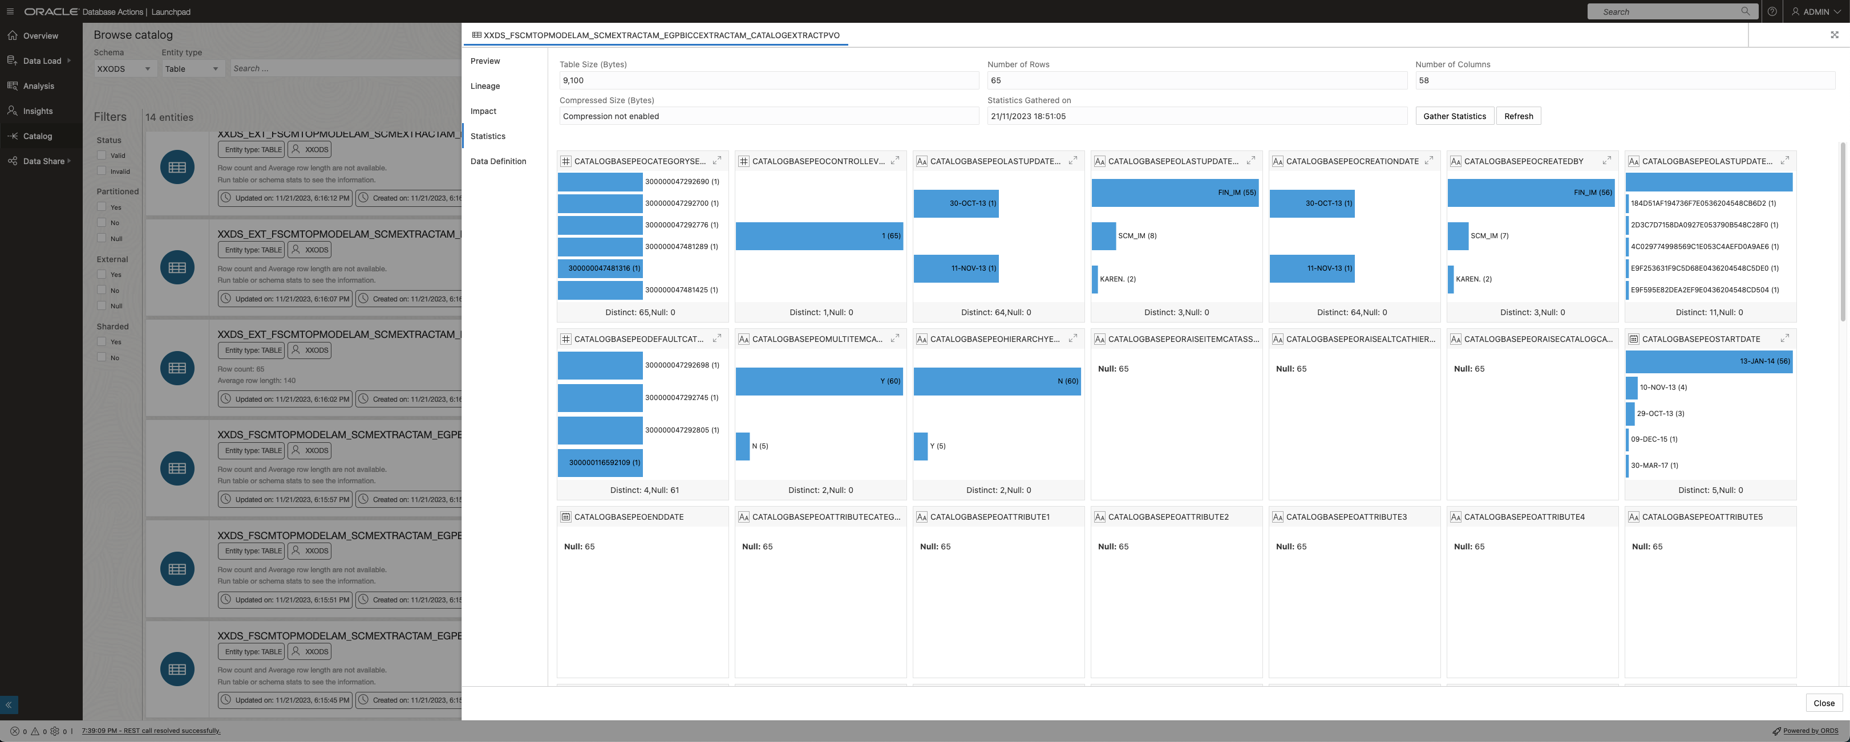Viewport: 1850px width, 742px height.
Task: Open the XXODS schema dropdown
Action: [x=124, y=69]
